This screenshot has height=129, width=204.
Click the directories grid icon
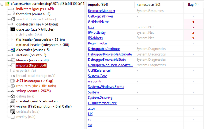tap(13, 50)
